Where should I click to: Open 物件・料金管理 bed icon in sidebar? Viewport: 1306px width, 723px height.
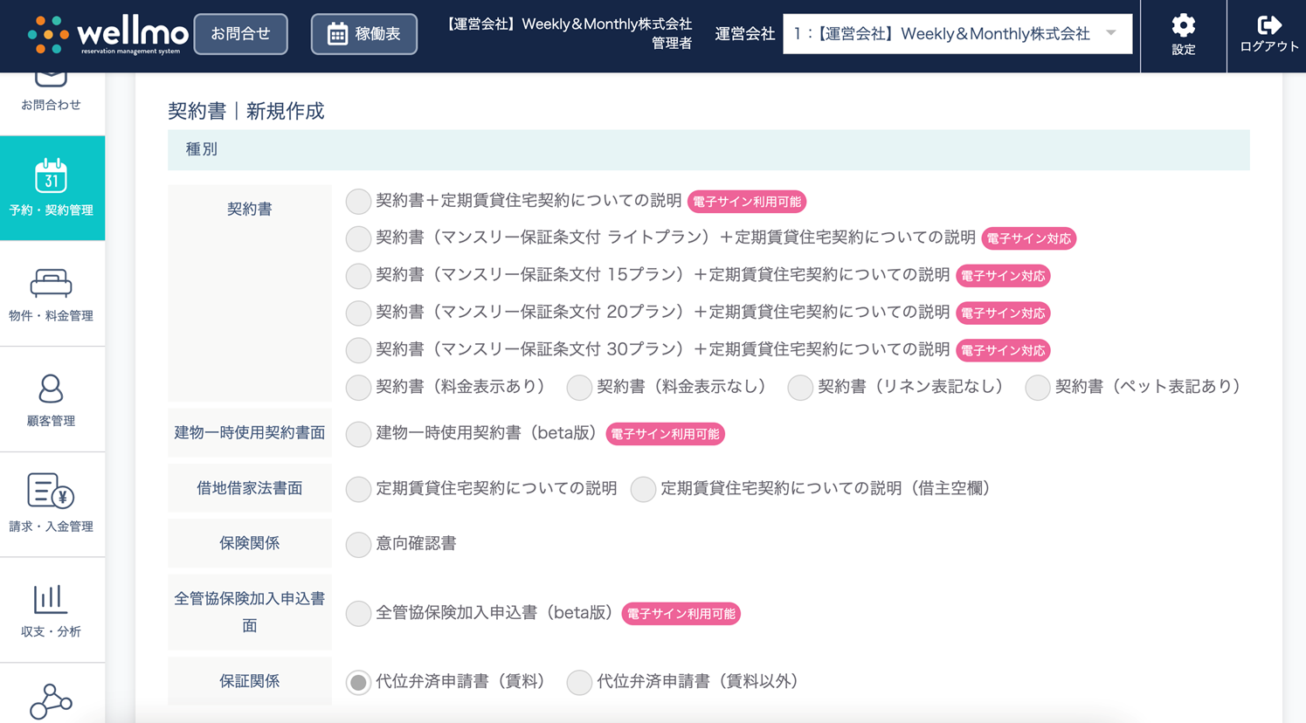(51, 283)
